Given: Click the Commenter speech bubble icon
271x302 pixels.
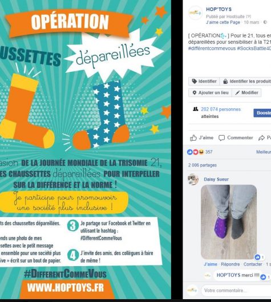Looking at the screenshot, I should (x=221, y=138).
